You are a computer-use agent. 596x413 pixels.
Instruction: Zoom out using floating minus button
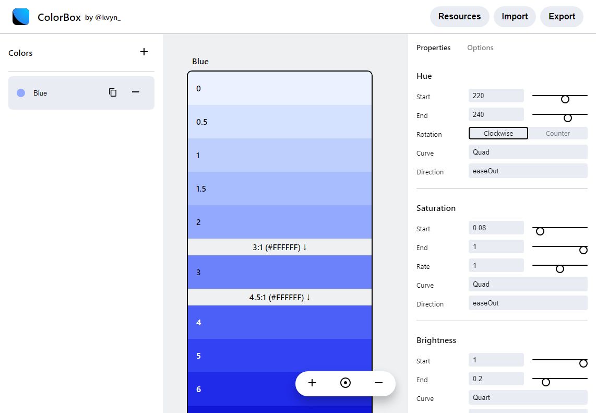pos(378,383)
